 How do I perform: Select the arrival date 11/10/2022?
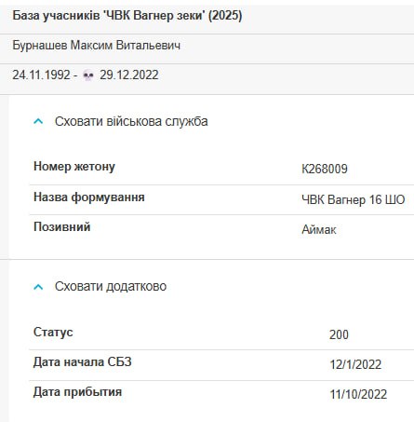point(358,395)
